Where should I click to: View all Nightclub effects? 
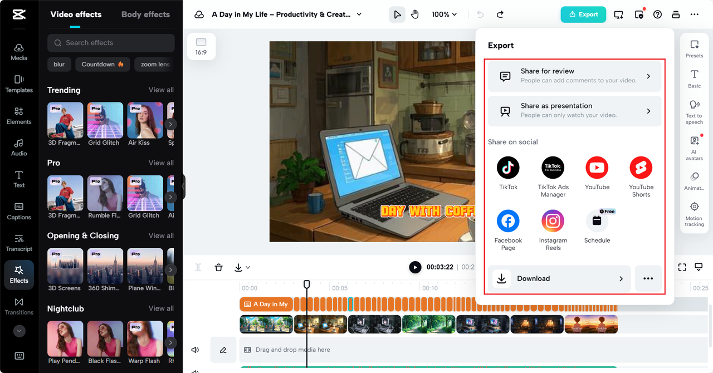[161, 308]
